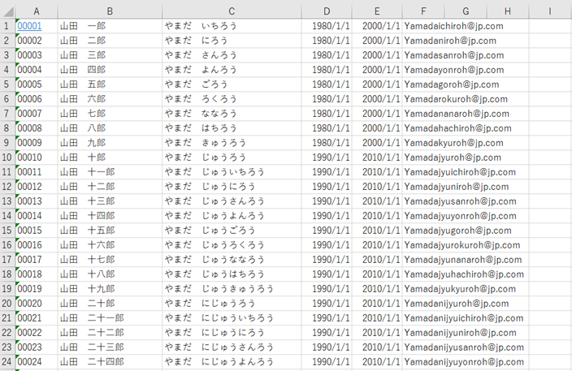Viewport: 572px width, 371px height.
Task: Click cell containing 00024
Action: pos(37,362)
